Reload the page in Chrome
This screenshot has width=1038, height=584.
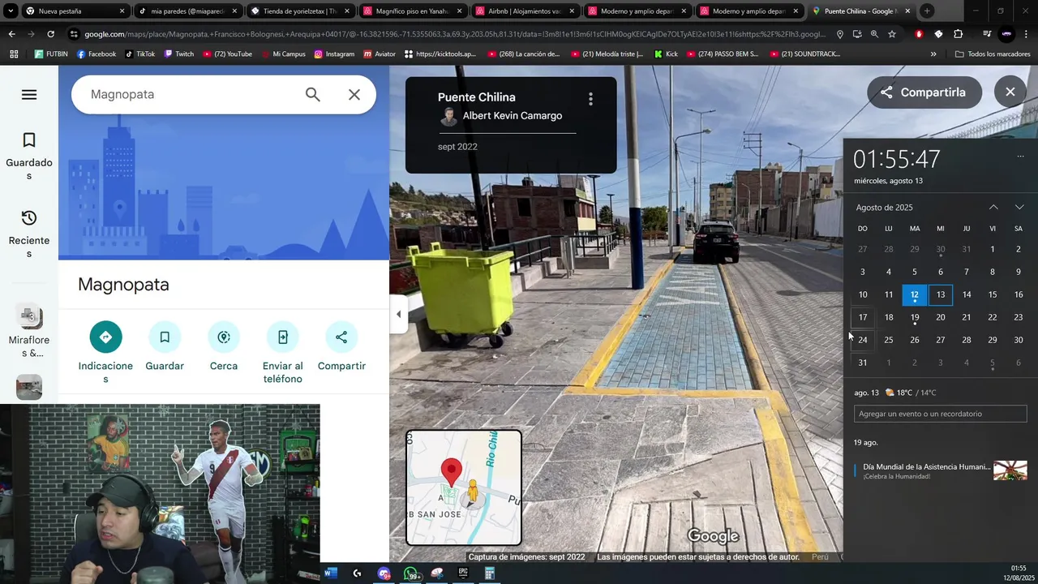[x=50, y=34]
